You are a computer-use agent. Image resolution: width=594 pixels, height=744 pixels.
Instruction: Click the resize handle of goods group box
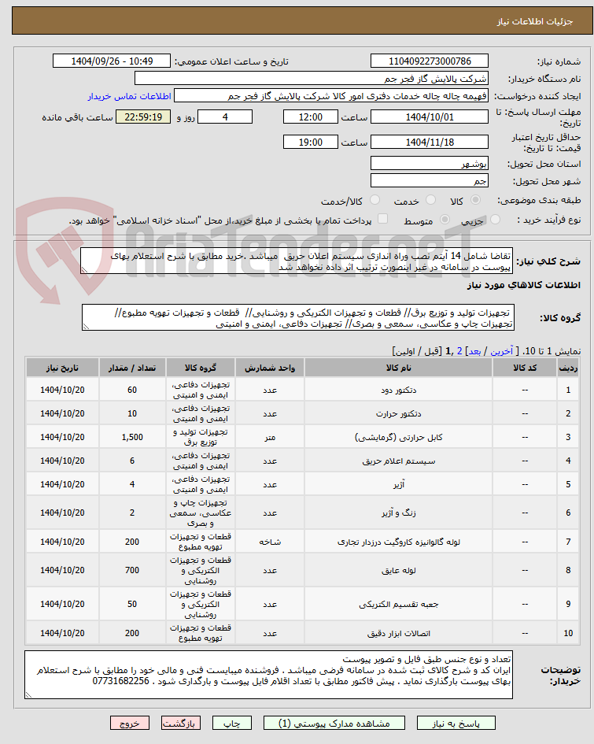pyautogui.click(x=86, y=327)
